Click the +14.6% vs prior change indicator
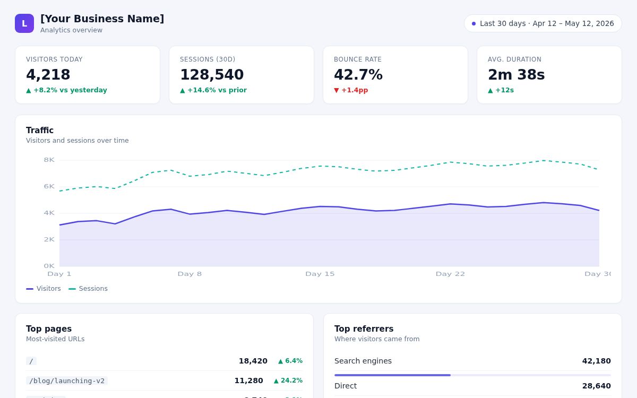The width and height of the screenshot is (637, 398). point(213,90)
